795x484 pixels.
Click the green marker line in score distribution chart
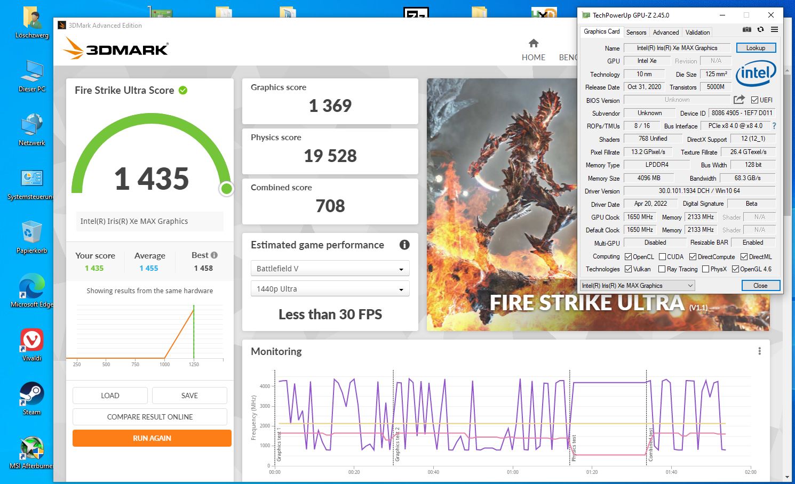(x=194, y=332)
